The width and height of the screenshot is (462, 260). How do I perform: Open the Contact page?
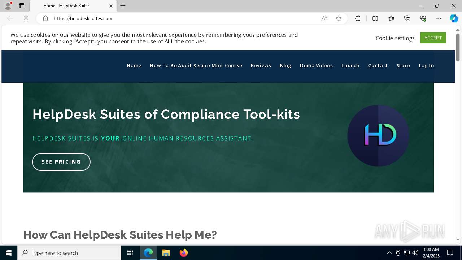(378, 65)
